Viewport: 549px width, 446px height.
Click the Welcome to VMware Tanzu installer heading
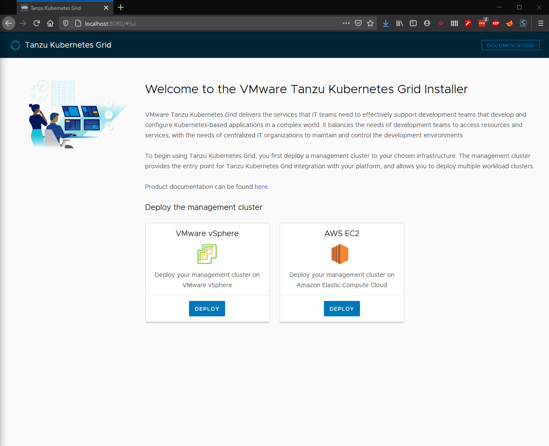(306, 89)
